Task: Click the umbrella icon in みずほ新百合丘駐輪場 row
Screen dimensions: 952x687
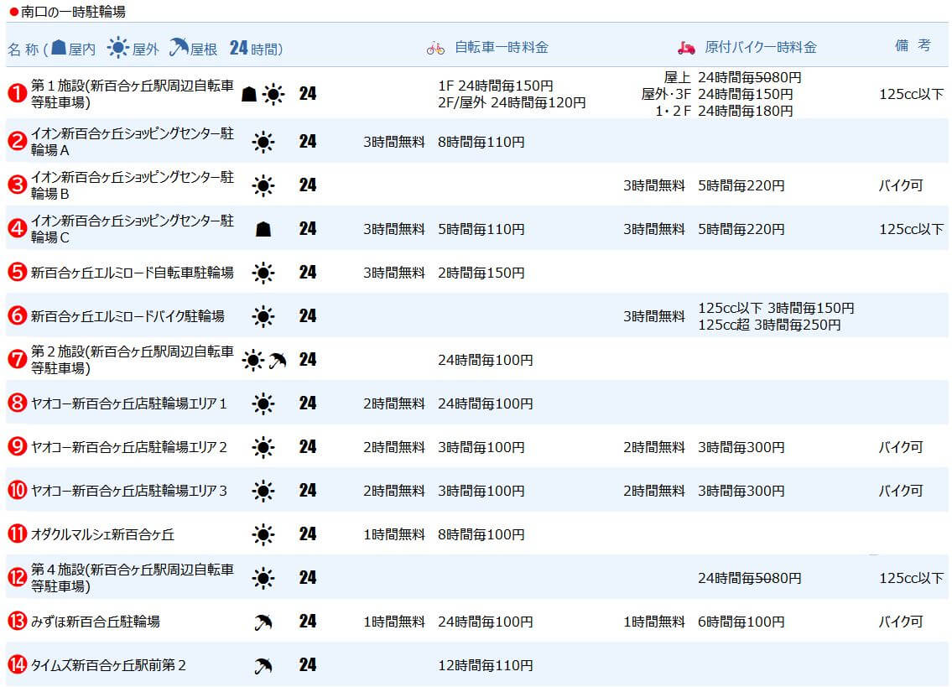Action: (263, 622)
